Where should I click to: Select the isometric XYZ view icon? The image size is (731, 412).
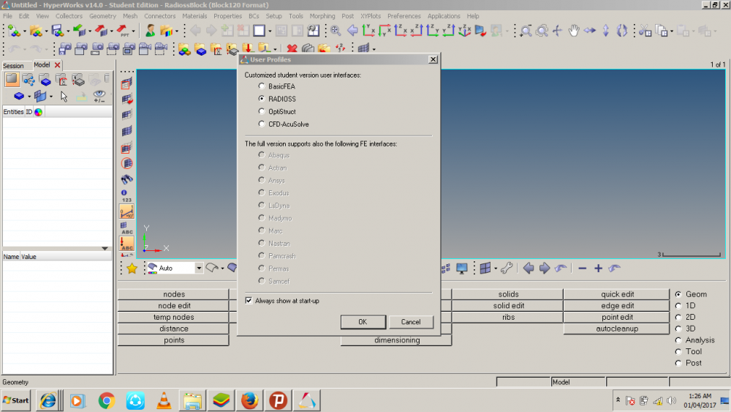464,31
